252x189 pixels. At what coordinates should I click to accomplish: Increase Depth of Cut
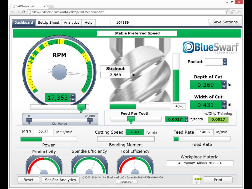click(x=224, y=83)
